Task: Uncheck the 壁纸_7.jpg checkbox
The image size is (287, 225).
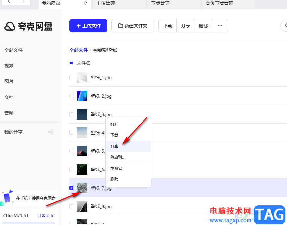Action: 71,188
